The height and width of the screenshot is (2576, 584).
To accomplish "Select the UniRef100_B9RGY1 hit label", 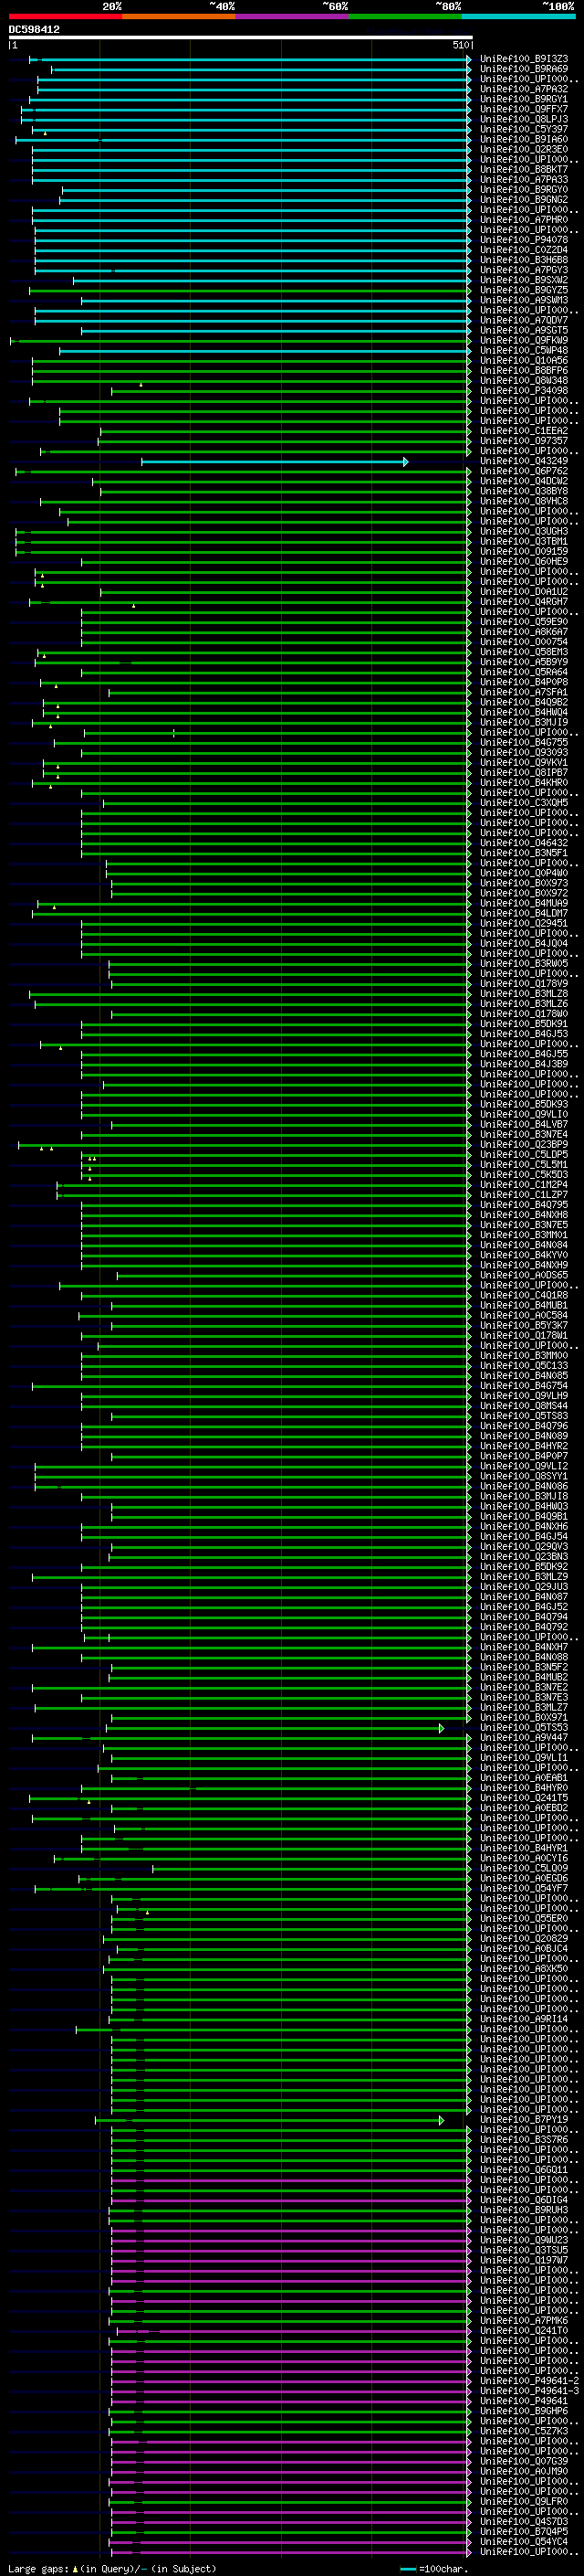I will [x=524, y=99].
